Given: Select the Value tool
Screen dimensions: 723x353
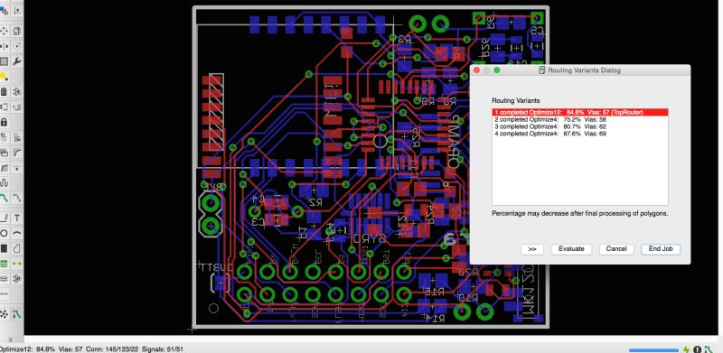Looking at the screenshot, I should pos(17,137).
